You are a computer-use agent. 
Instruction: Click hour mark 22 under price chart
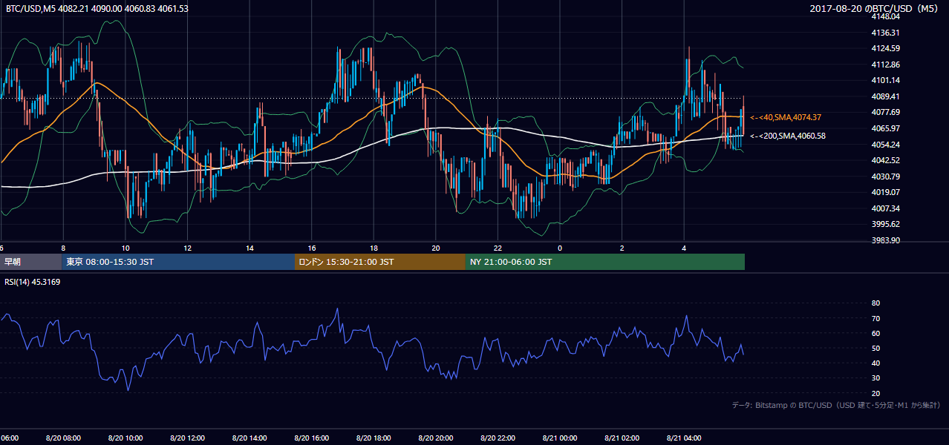pyautogui.click(x=498, y=248)
